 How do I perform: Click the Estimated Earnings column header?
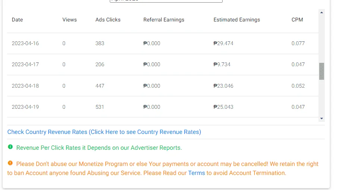pos(237,20)
